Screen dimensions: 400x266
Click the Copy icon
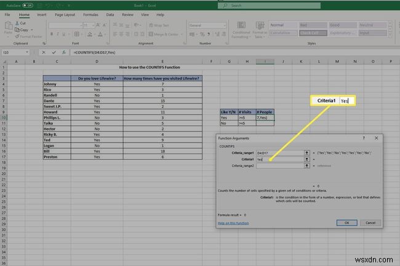tap(17, 29)
